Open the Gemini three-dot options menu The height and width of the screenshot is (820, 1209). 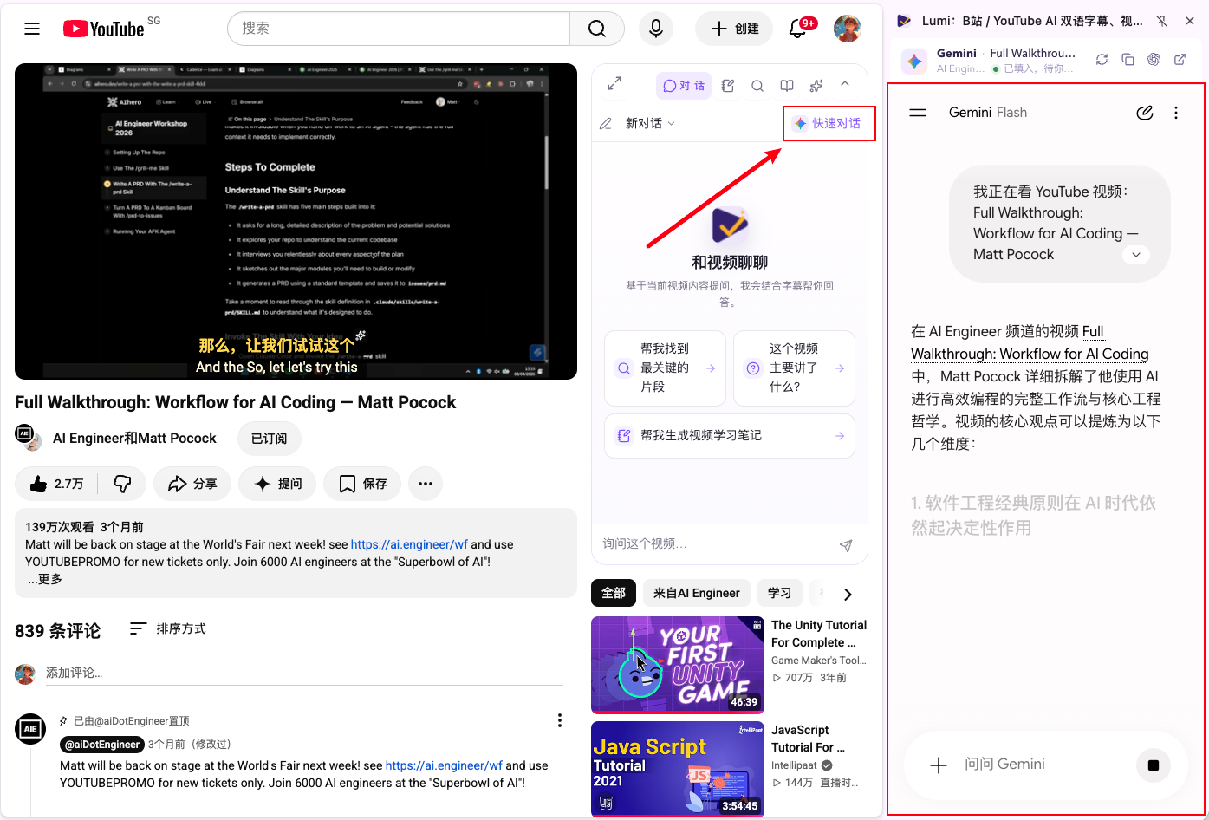[x=1176, y=113]
